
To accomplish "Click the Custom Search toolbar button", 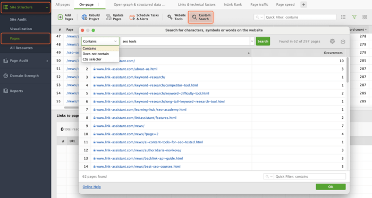I will coord(201,17).
